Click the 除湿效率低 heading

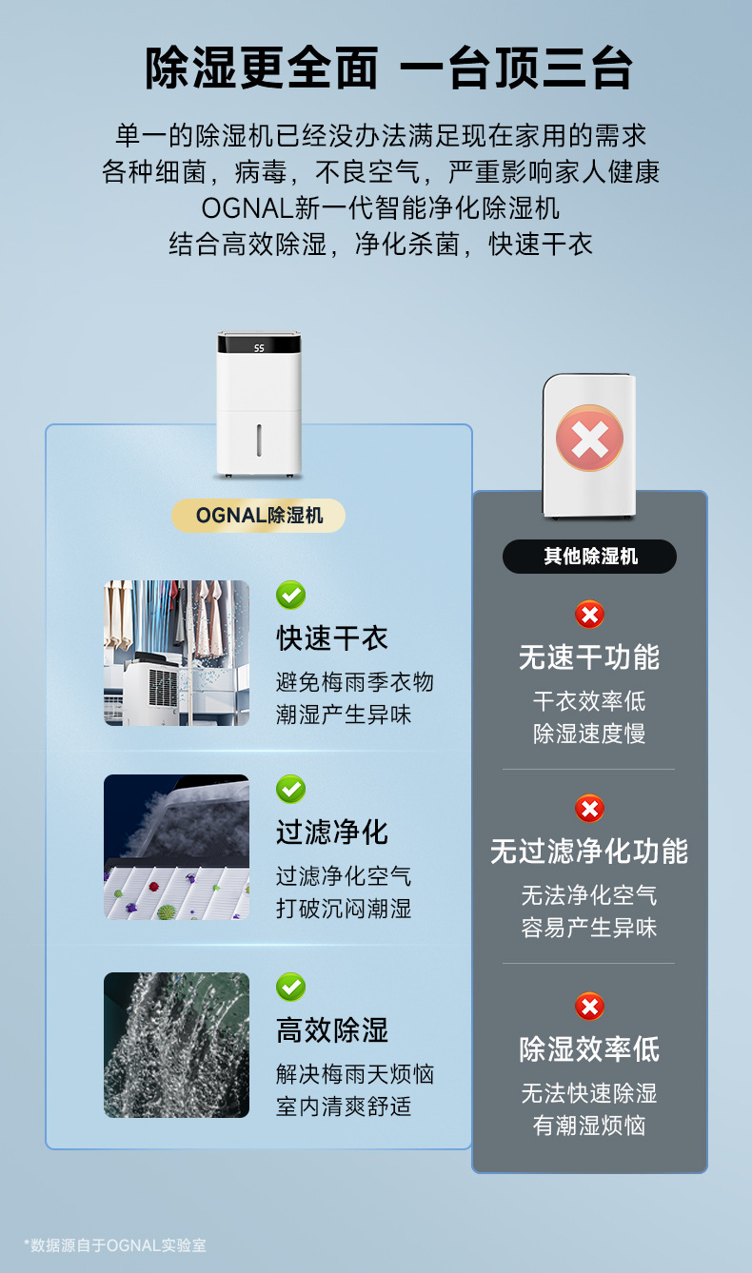[589, 1048]
